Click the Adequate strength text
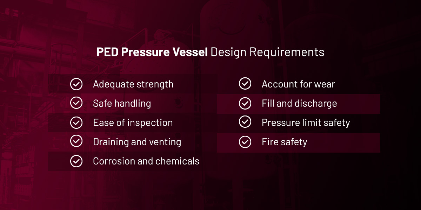 [133, 85]
